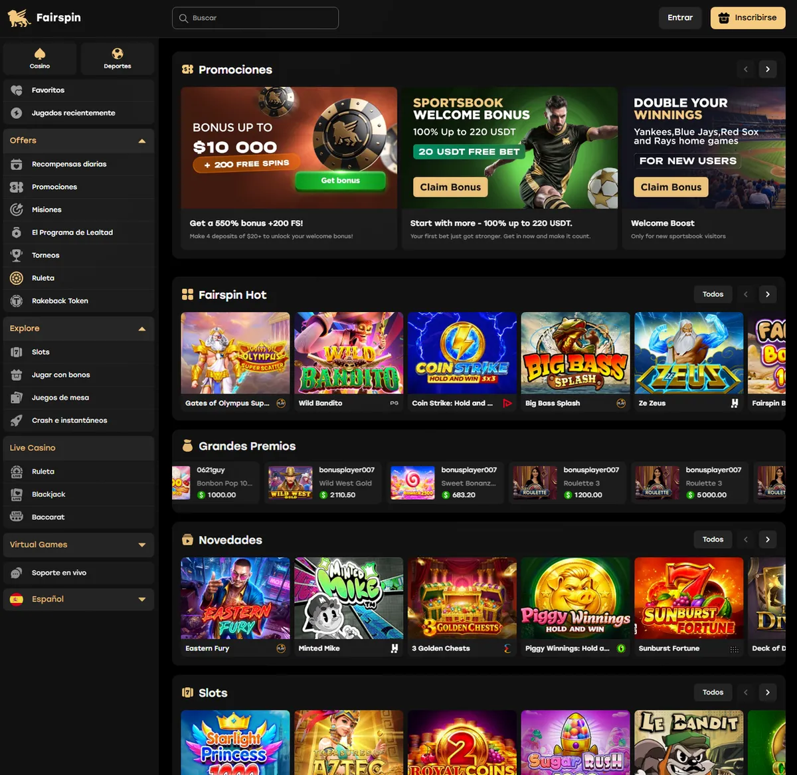Open the Deportes tab

pyautogui.click(x=118, y=58)
